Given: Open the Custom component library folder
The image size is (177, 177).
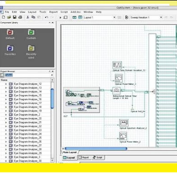Looking at the screenshot, I should [x=31, y=33].
